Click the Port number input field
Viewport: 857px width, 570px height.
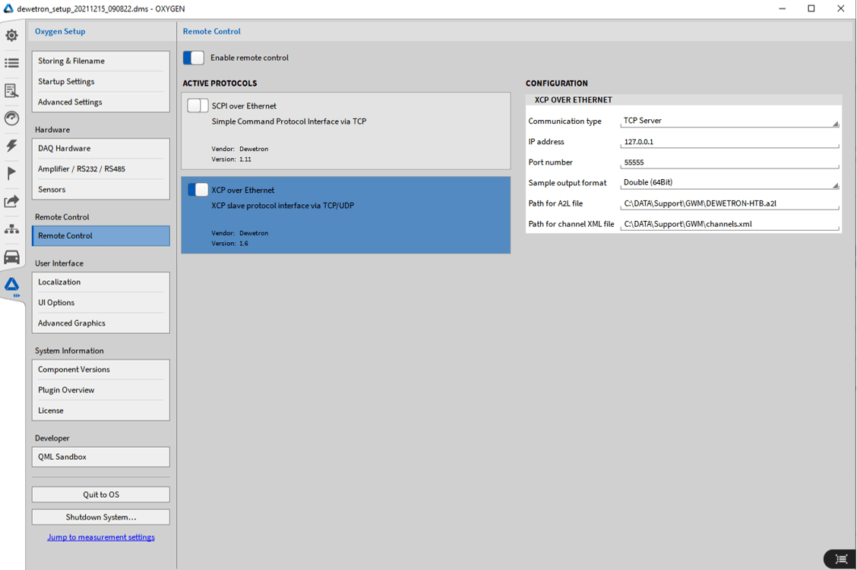tap(729, 162)
